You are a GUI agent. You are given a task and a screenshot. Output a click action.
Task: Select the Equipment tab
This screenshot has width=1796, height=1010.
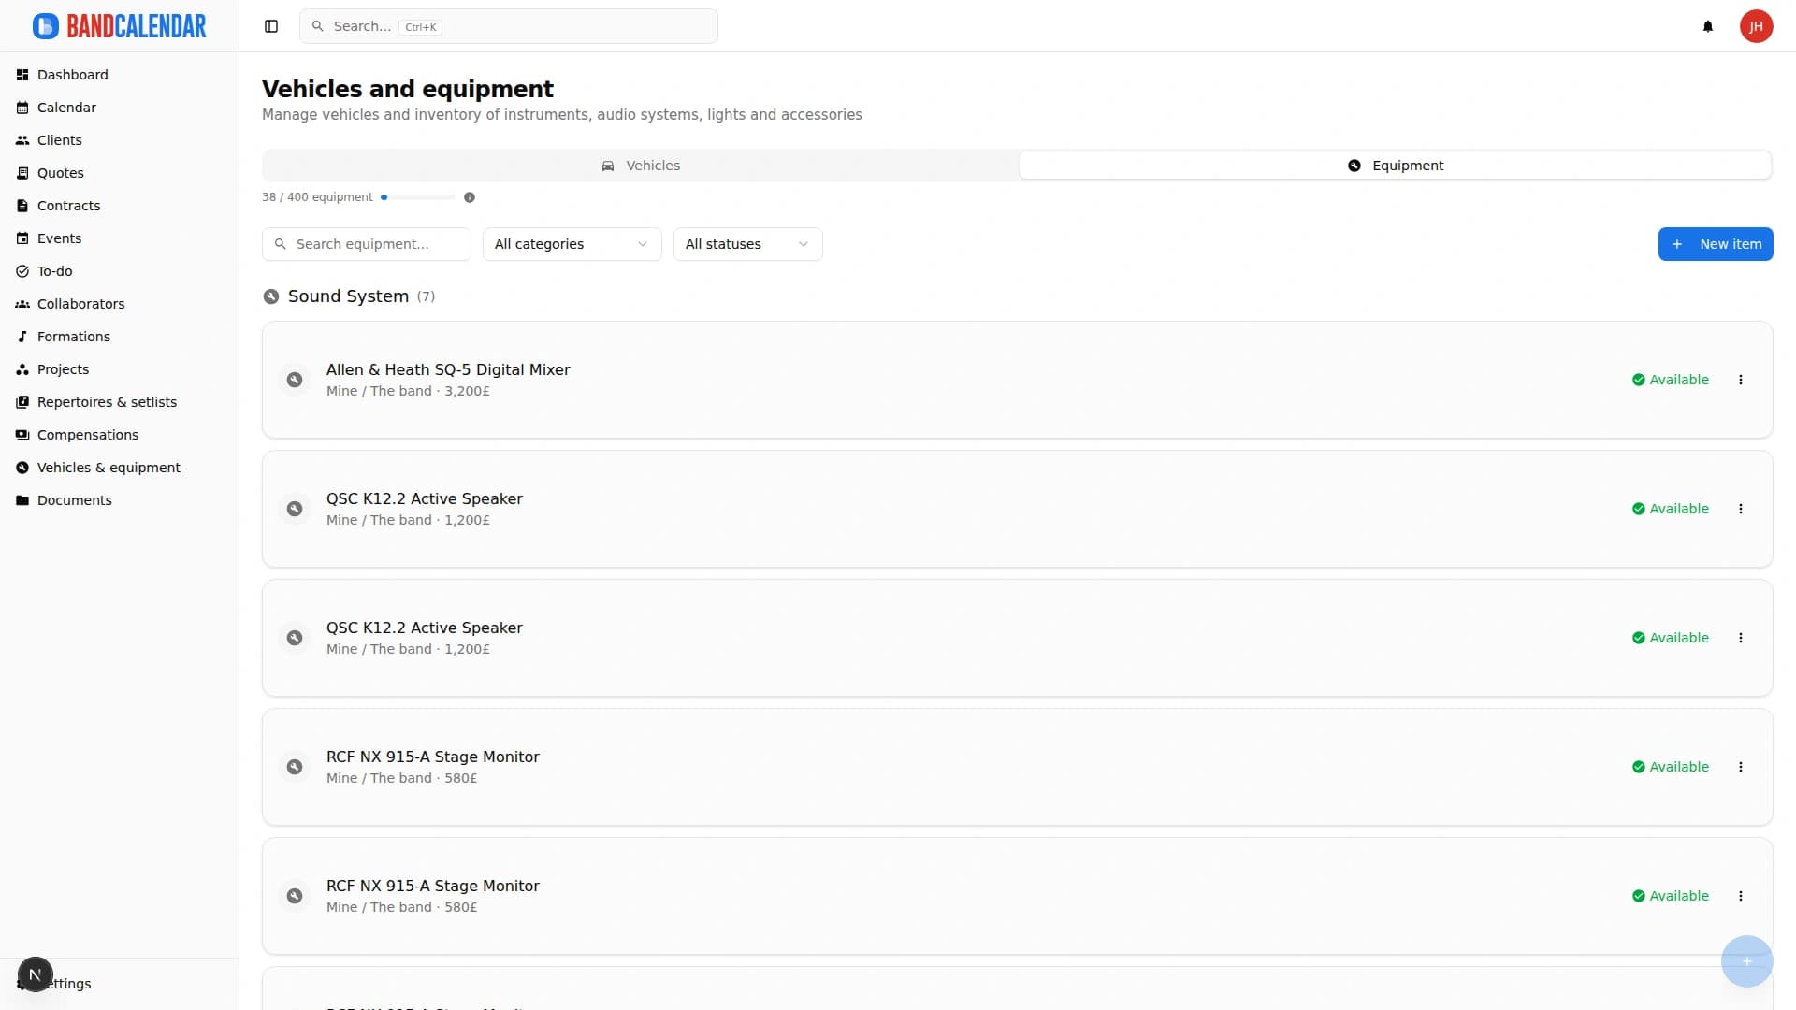point(1395,166)
